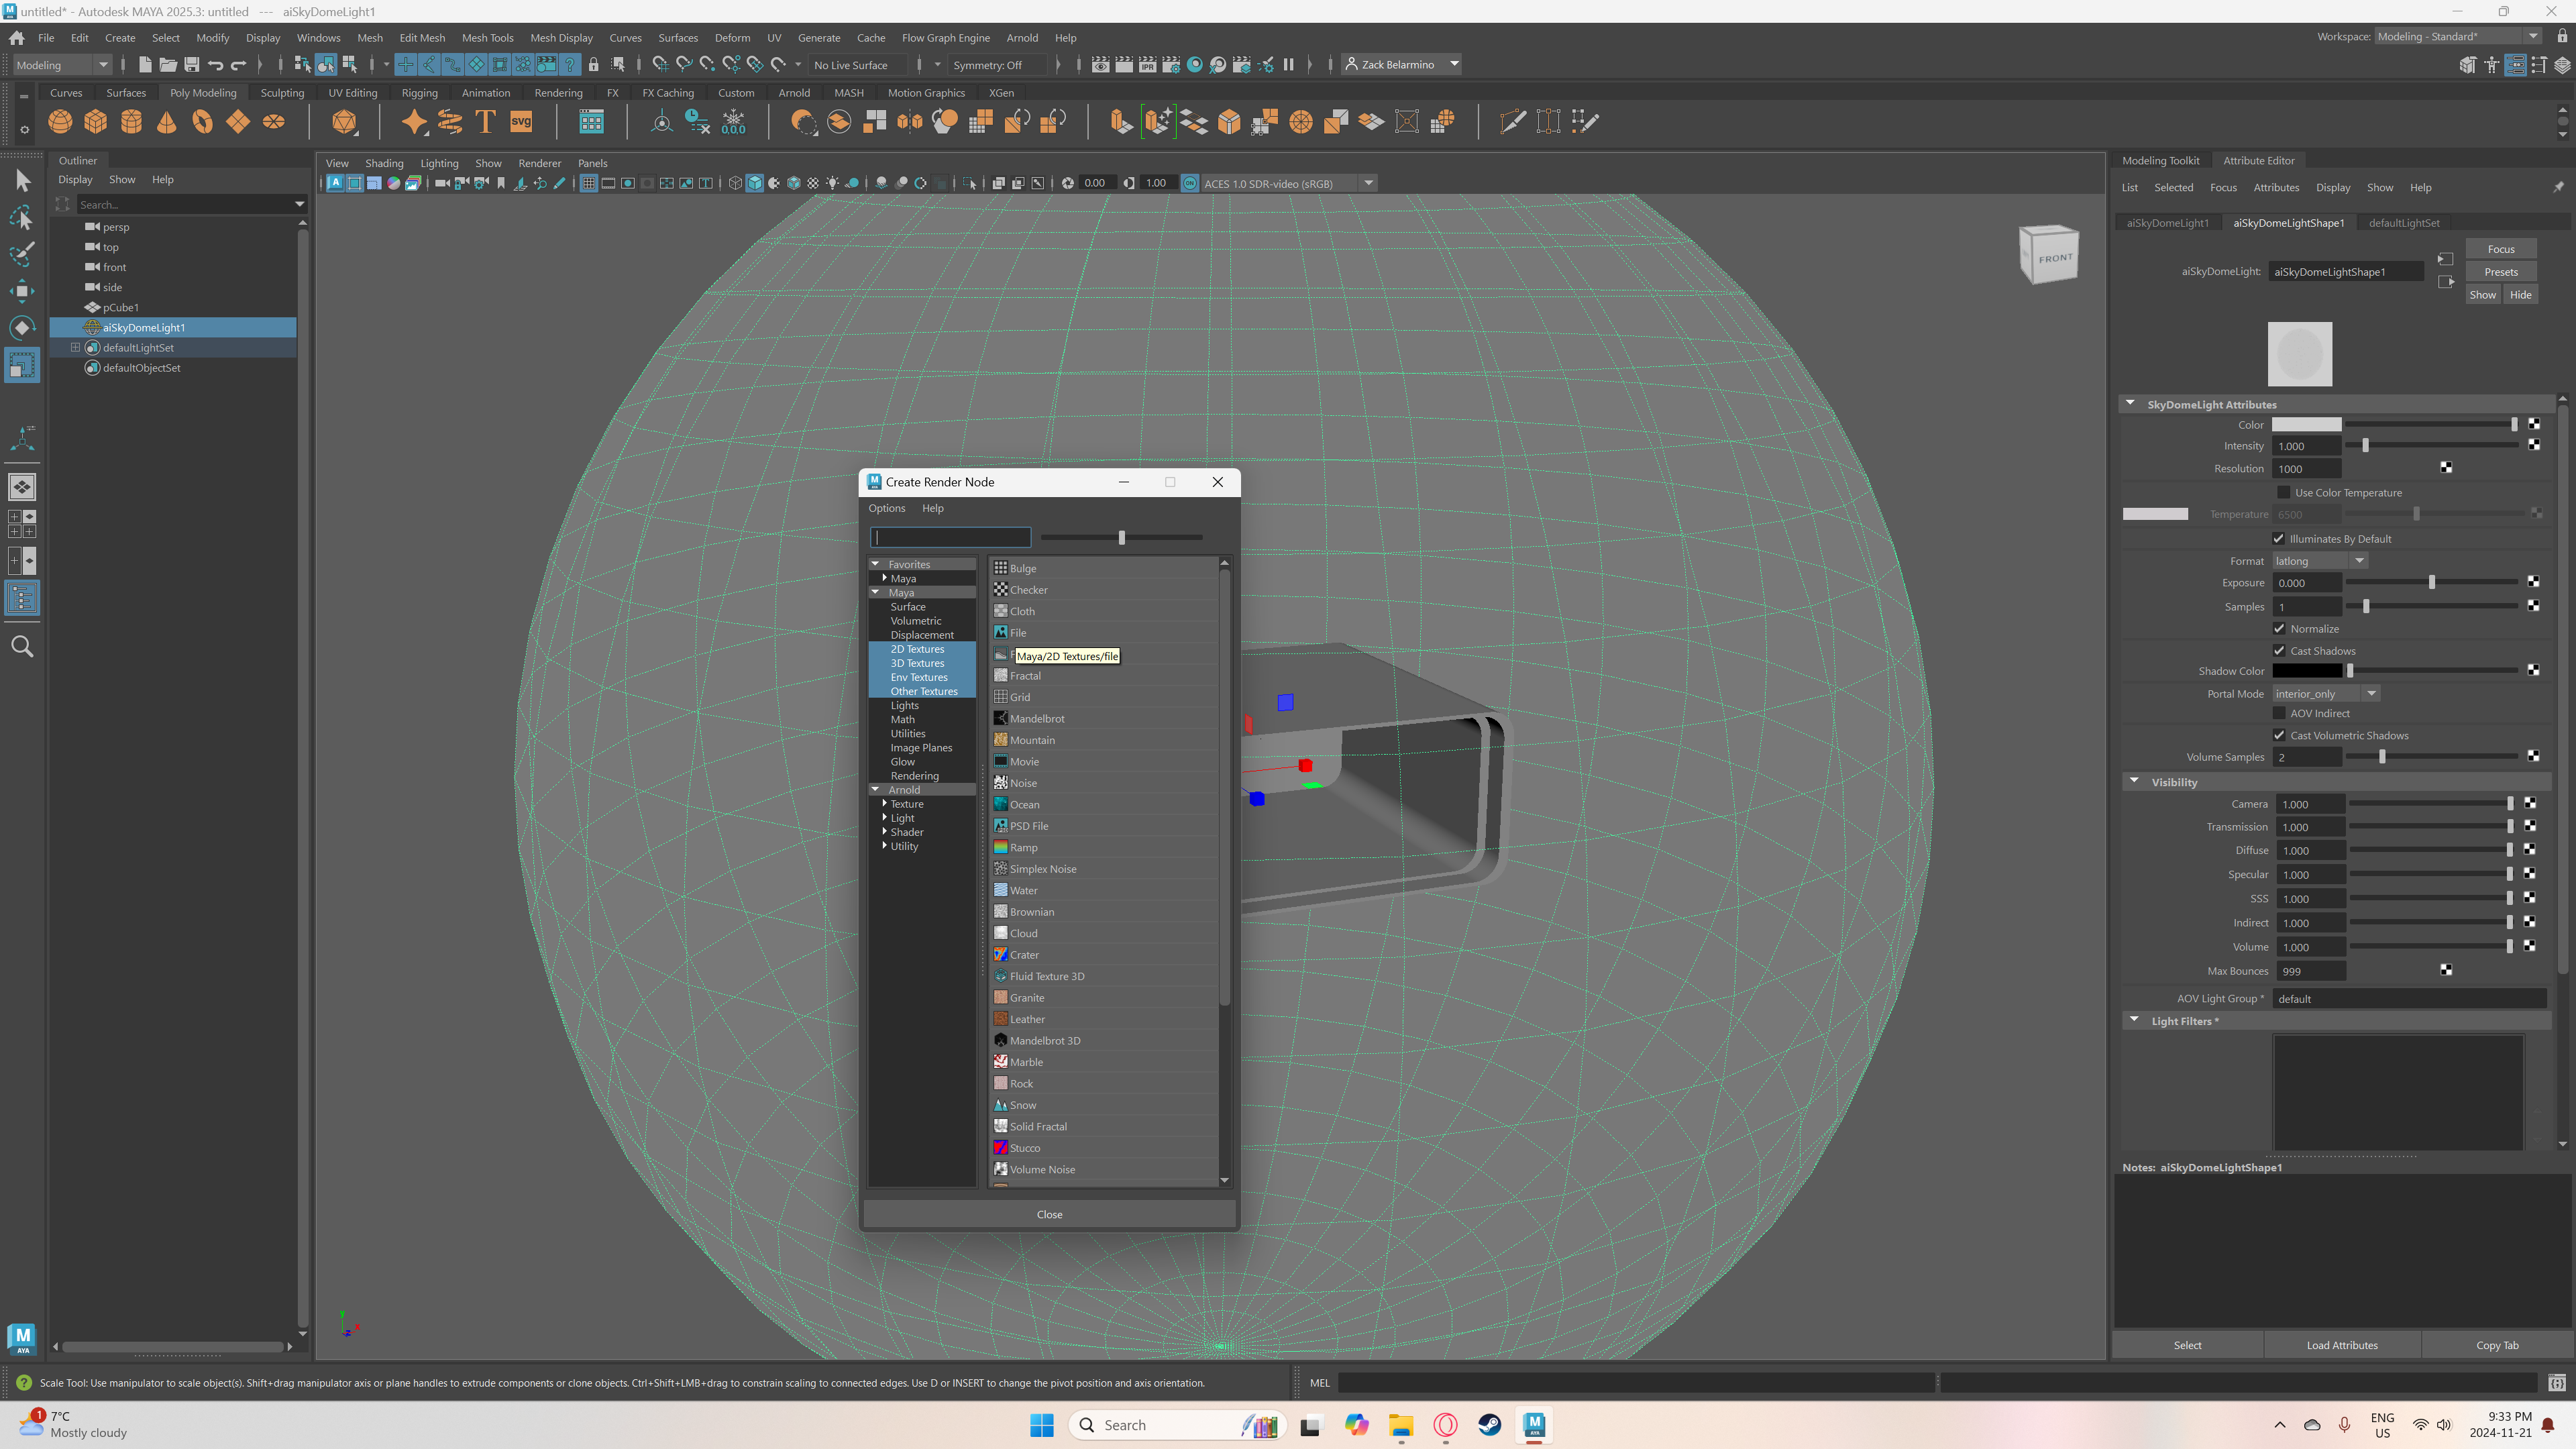The width and height of the screenshot is (2576, 1449).
Task: Click the Open Scene folder icon
Action: point(168,65)
